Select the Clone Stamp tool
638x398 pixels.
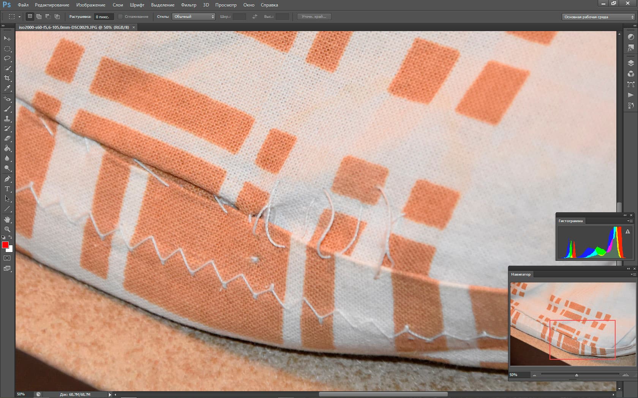pos(7,119)
